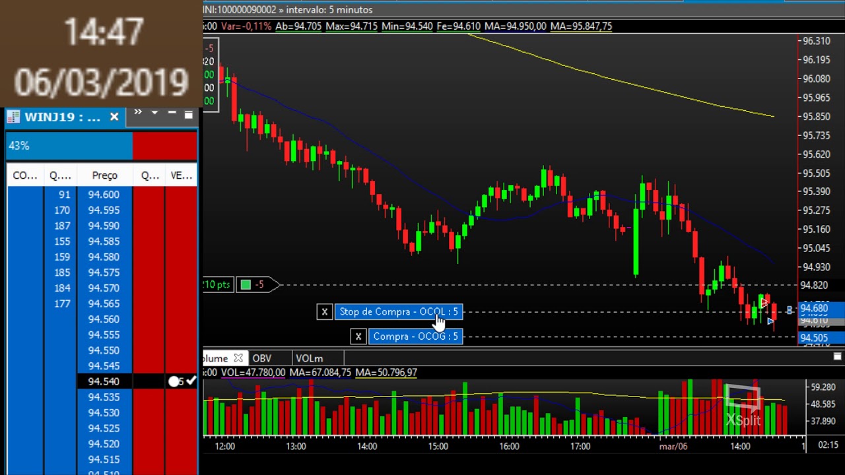
Task: Click the mar/06 date label on time axis
Action: click(673, 446)
